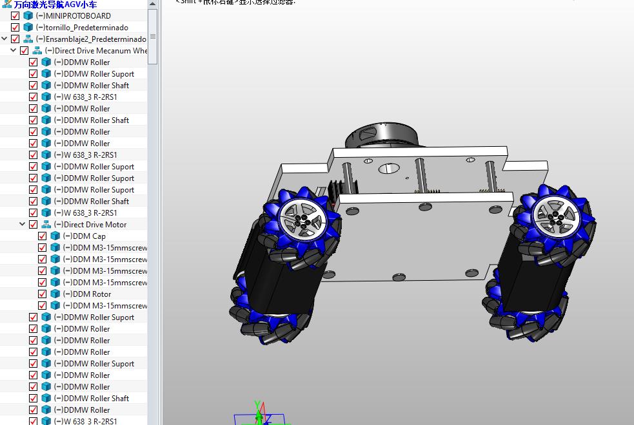
Task: Click the part cube icon of MINIPROTOBOARD
Action: [28, 15]
